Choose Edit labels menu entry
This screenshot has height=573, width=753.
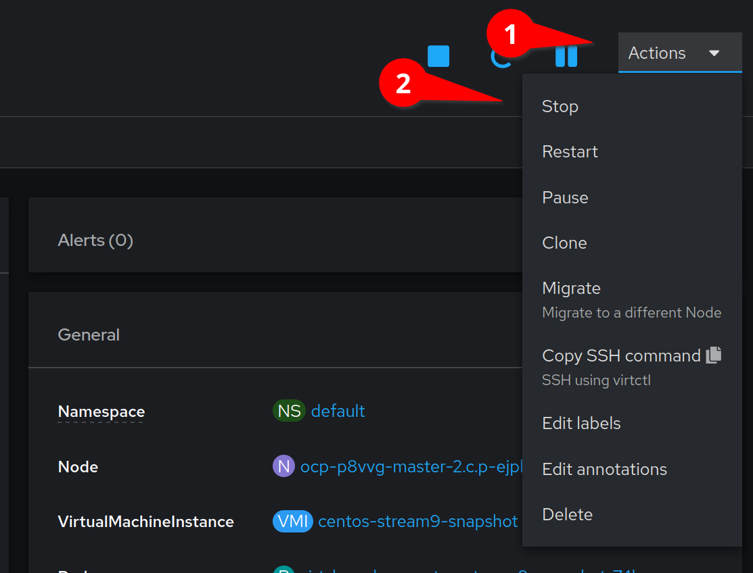(x=581, y=424)
